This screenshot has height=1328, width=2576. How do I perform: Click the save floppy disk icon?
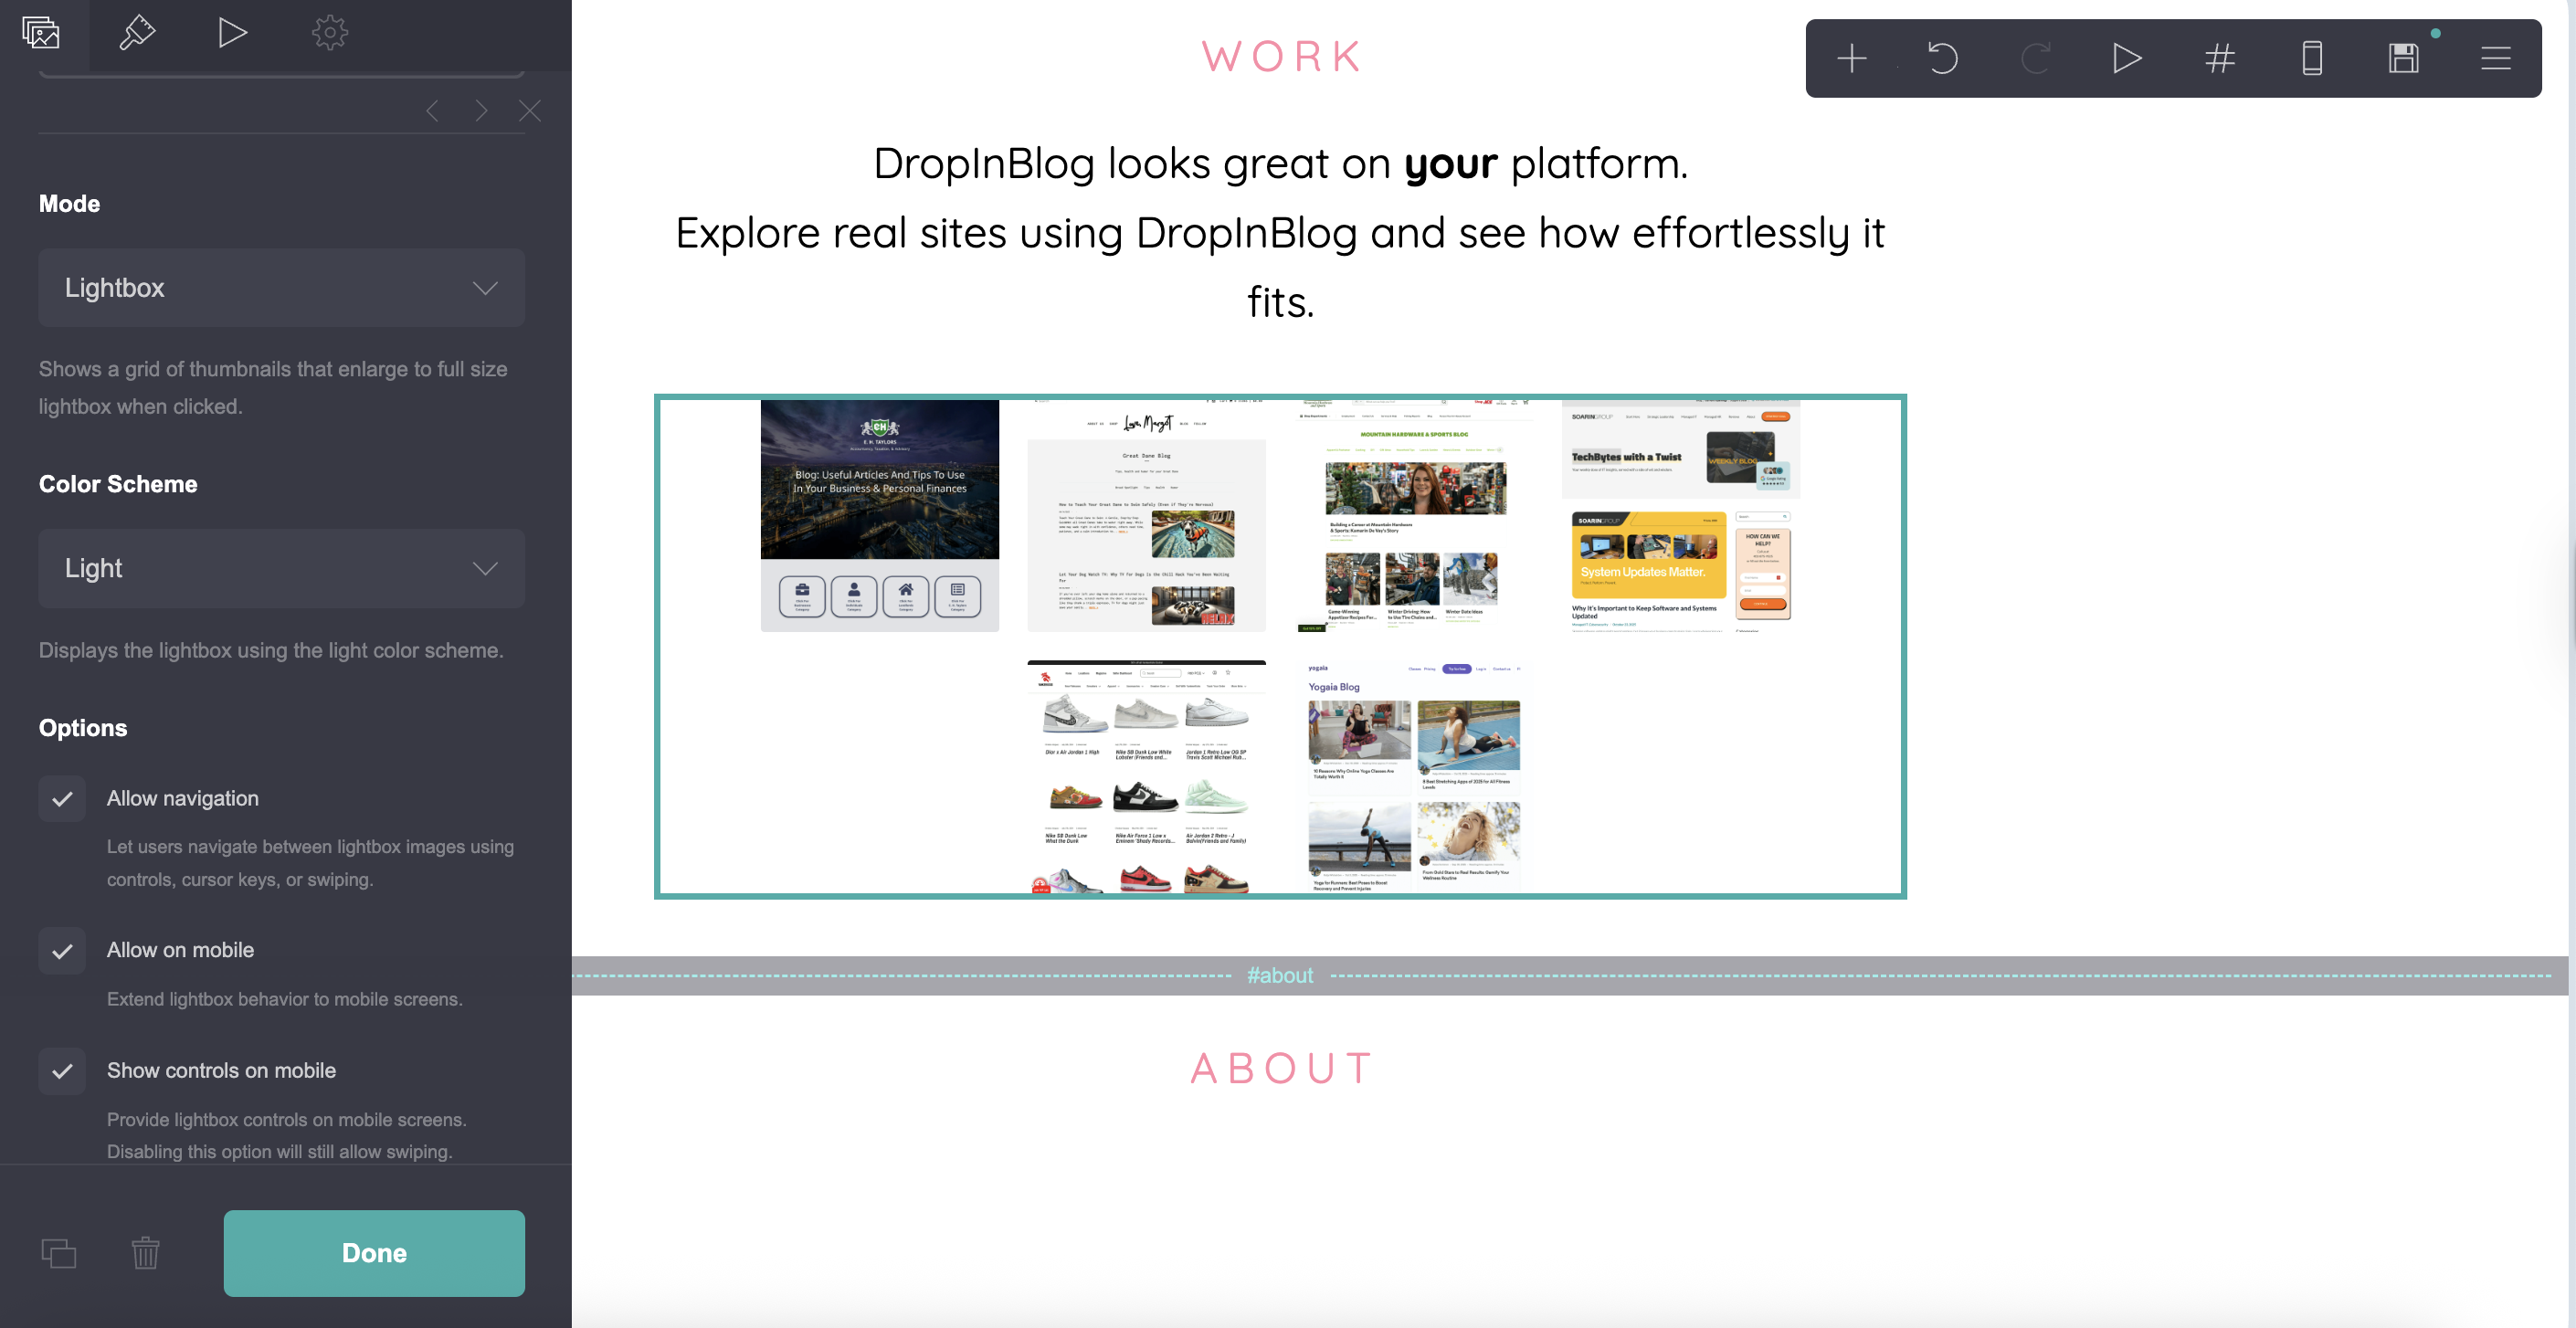coord(2403,58)
